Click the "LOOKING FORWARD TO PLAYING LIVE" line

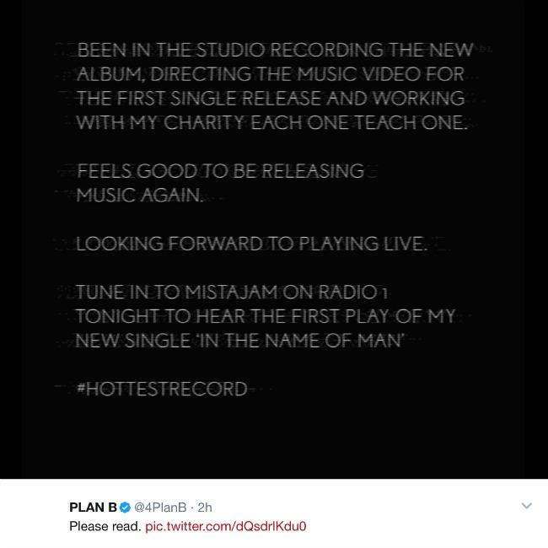pyautogui.click(x=251, y=244)
